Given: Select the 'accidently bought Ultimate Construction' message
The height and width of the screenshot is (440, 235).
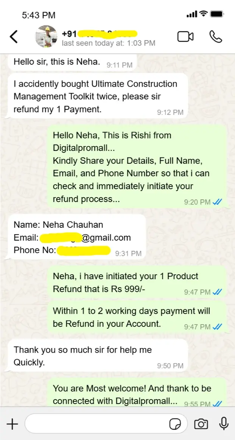Looking at the screenshot, I should pos(98,96).
